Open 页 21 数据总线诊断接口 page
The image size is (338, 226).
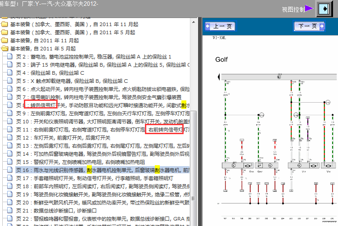coord(56,211)
